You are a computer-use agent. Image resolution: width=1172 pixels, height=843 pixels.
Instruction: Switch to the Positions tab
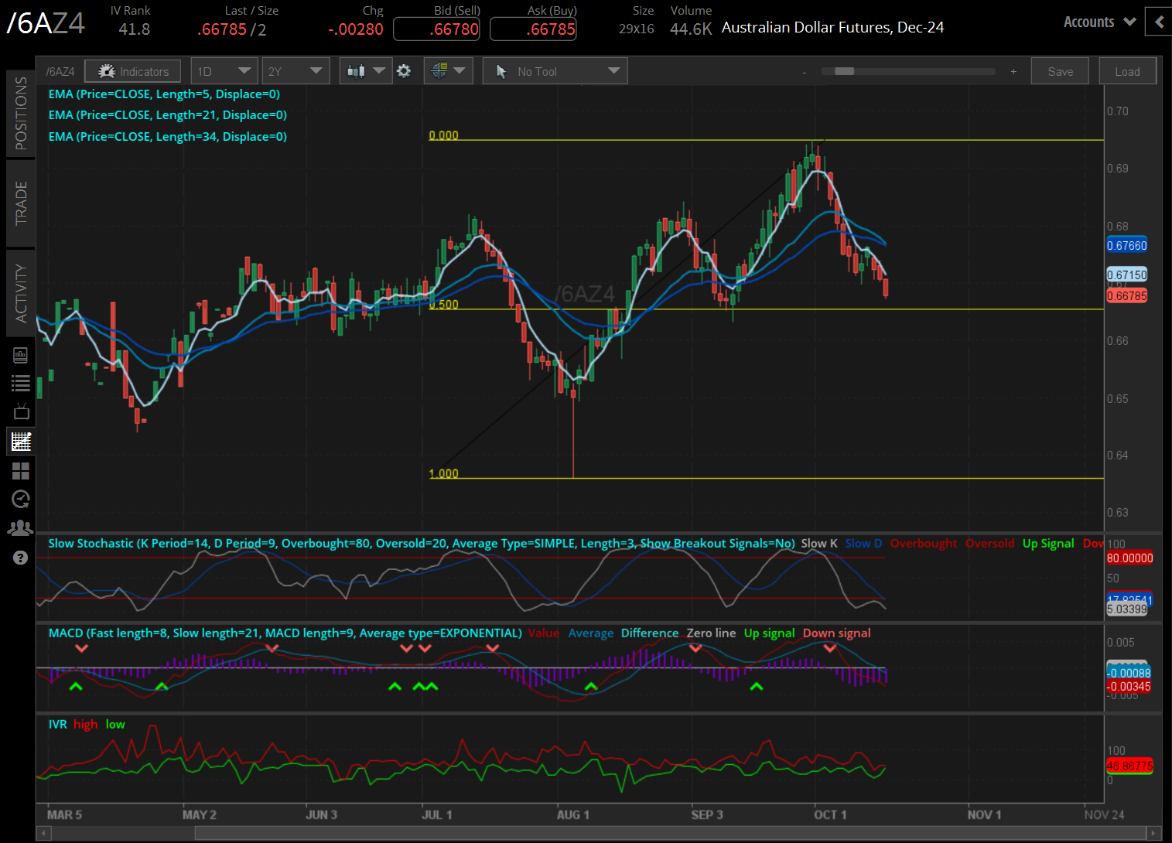click(x=21, y=114)
